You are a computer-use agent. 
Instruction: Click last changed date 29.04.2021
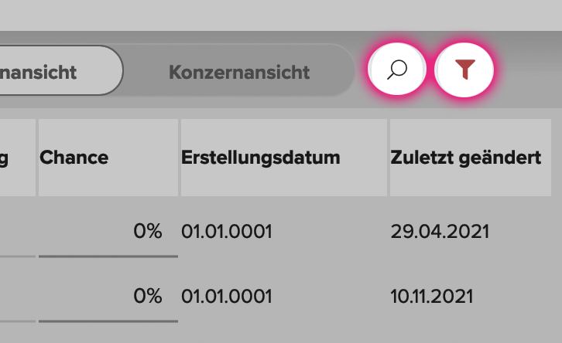point(440,232)
